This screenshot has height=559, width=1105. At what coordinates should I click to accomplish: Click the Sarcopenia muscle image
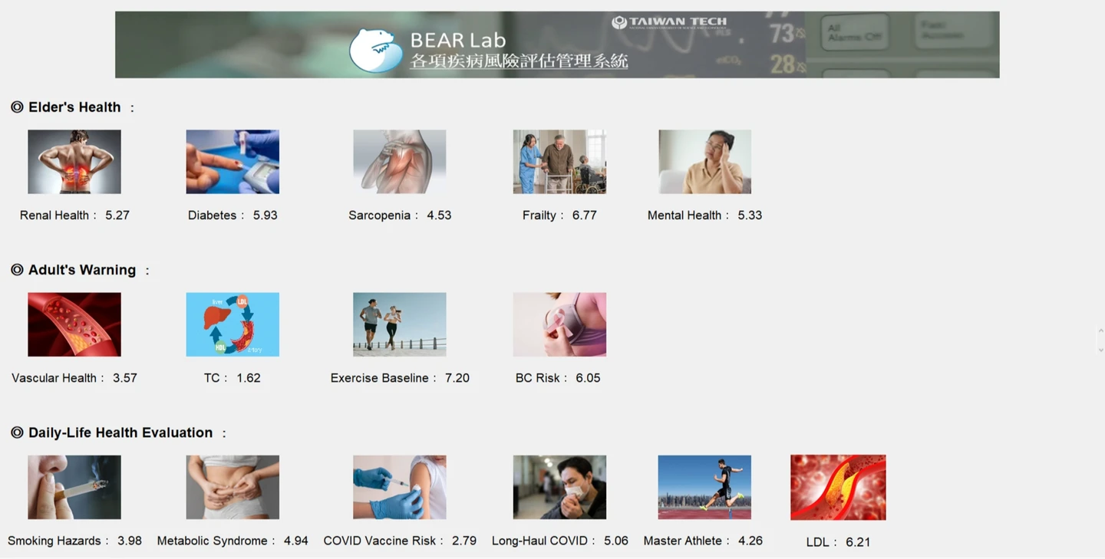(x=399, y=162)
